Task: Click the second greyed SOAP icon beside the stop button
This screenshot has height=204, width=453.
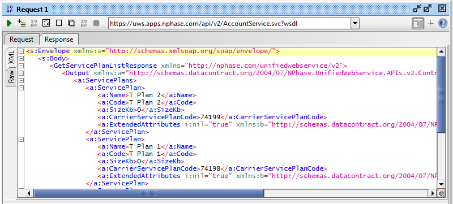Action: 84,23
